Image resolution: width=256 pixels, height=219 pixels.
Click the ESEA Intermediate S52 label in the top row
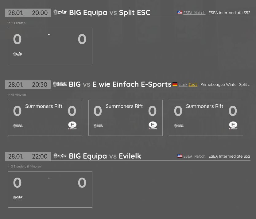pos(229,13)
